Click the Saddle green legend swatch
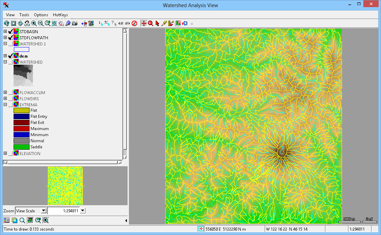The image size is (381, 235). pyautogui.click(x=21, y=147)
